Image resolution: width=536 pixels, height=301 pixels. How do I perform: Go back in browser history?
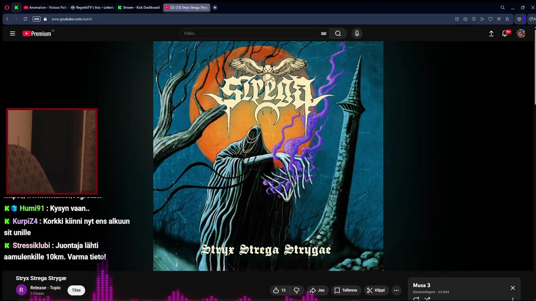(7, 19)
